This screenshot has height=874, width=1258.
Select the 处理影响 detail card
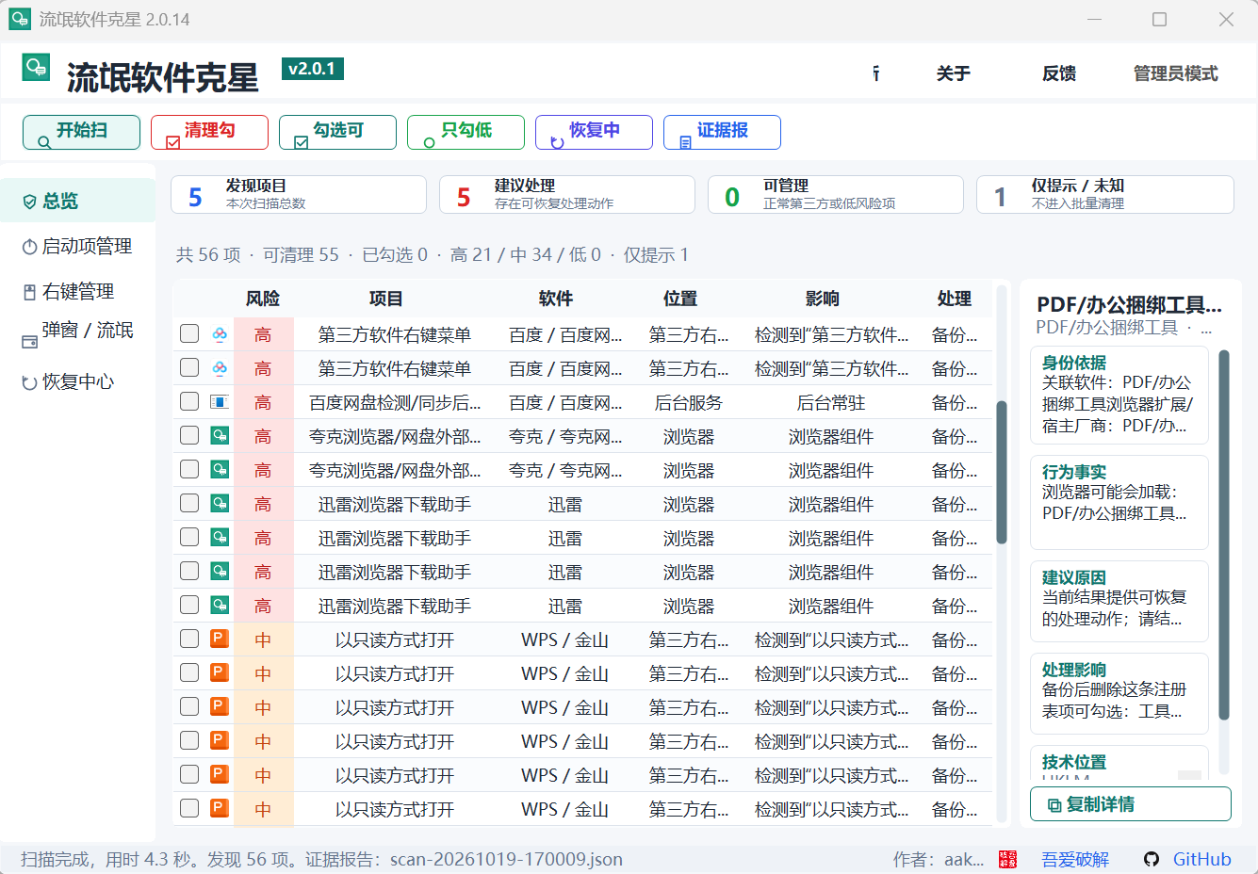(1119, 693)
